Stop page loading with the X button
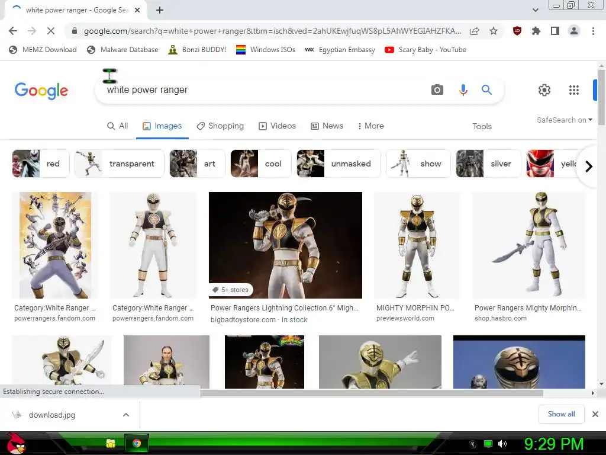Image resolution: width=606 pixels, height=455 pixels. click(51, 31)
